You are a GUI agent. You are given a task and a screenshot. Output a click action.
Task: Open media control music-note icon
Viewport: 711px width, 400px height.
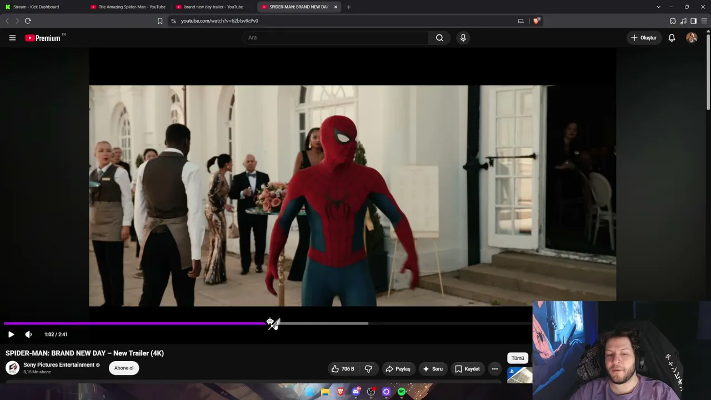683,21
